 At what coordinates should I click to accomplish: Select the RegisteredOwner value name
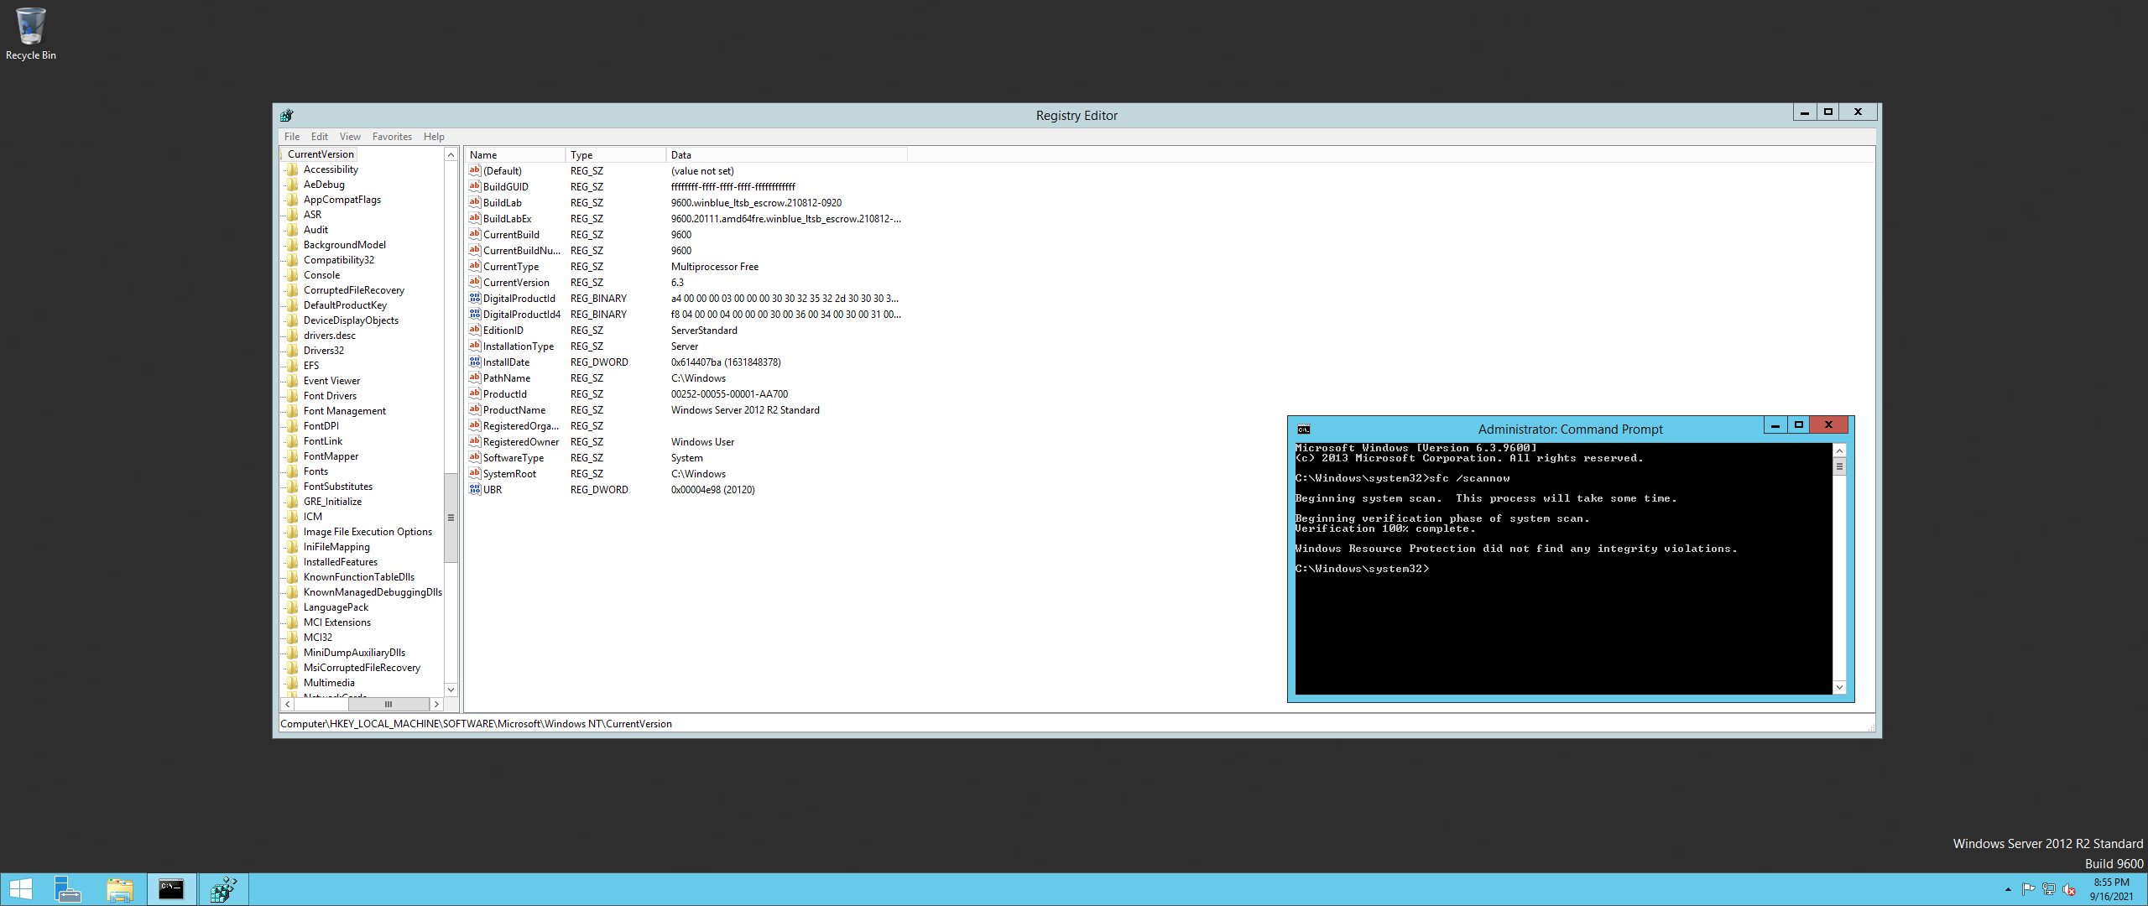520,442
